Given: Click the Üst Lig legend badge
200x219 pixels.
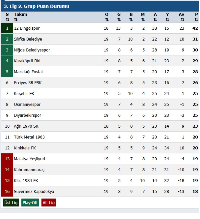Looking at the screenshot, I should pos(11,203).
